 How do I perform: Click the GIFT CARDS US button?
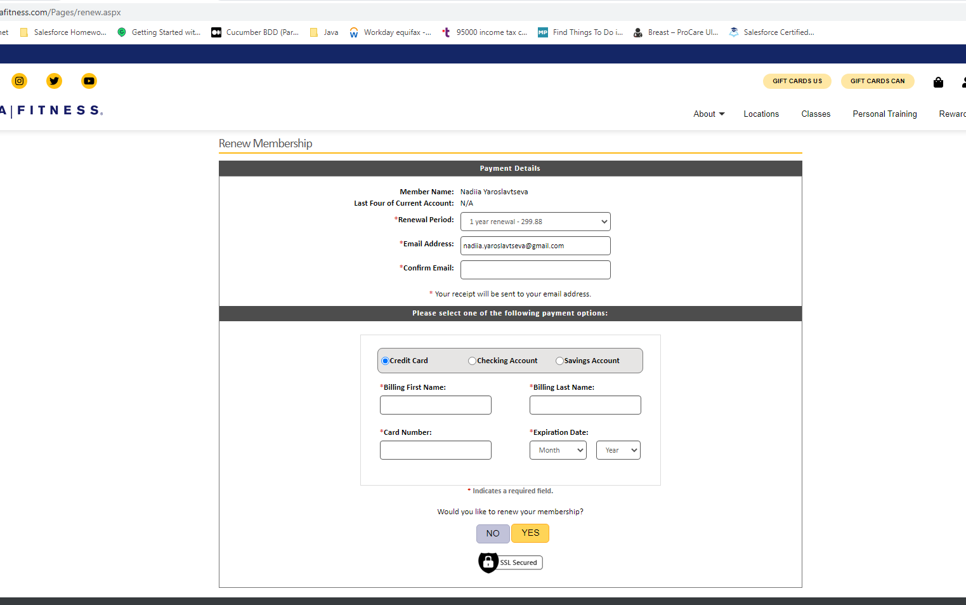click(797, 81)
